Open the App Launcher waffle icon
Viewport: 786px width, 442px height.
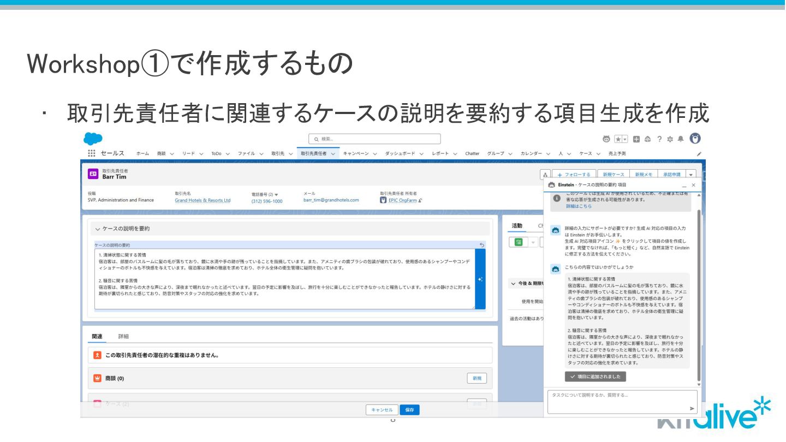[91, 153]
